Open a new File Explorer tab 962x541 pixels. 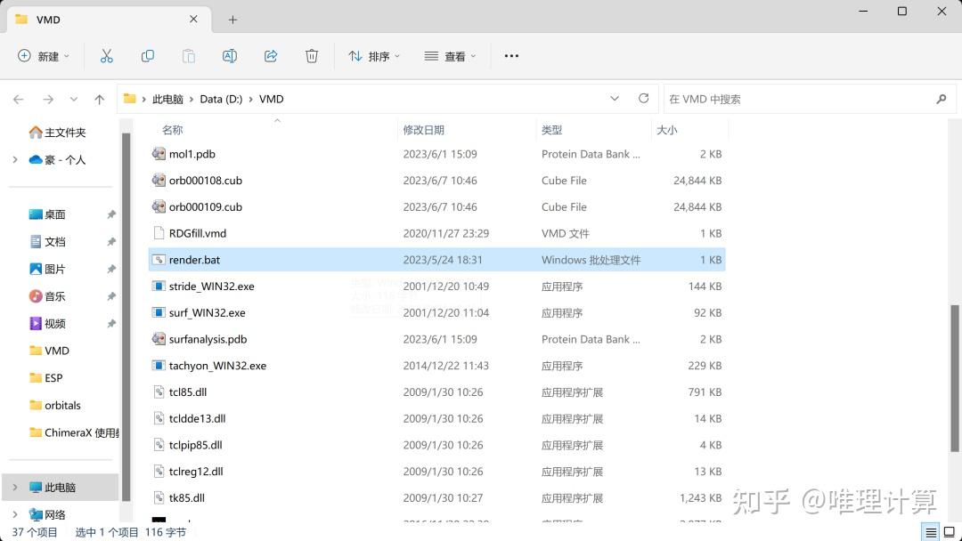pos(232,19)
